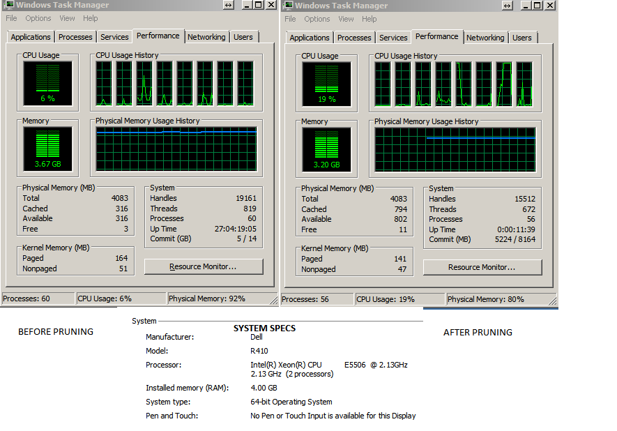Switch to Networking tab in right window

tap(485, 38)
